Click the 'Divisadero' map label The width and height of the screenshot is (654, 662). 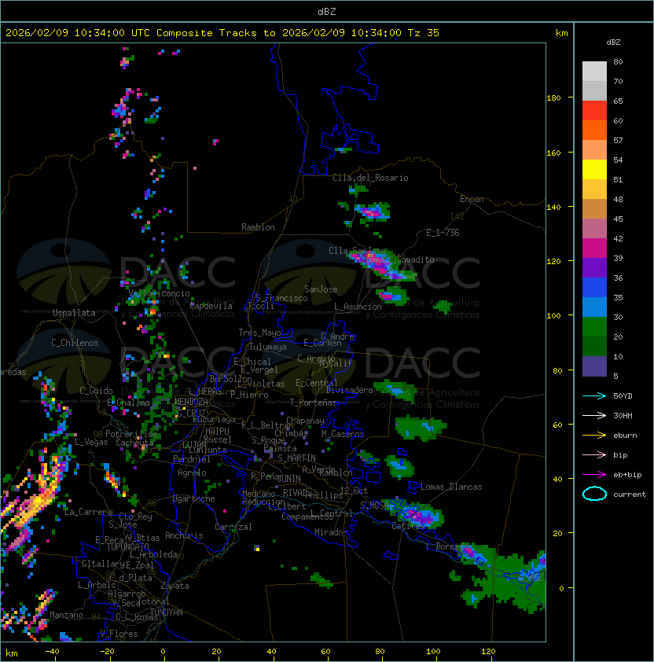pyautogui.click(x=349, y=390)
